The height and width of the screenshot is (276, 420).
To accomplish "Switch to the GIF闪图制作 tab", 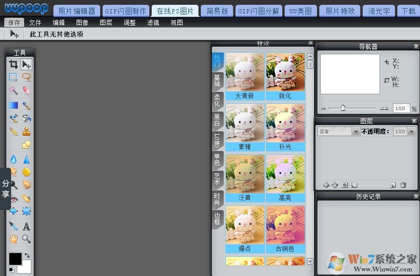I will coord(126,11).
